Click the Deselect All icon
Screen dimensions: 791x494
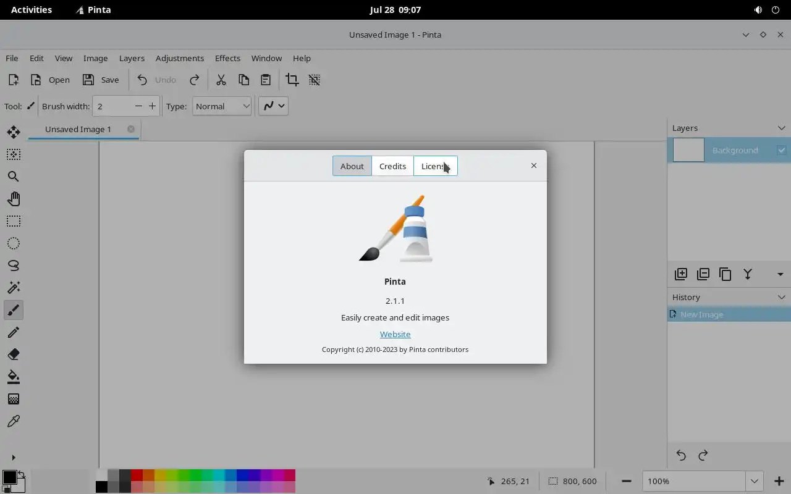(315, 80)
